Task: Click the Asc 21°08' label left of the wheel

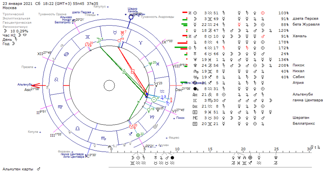Action: coord(31,89)
